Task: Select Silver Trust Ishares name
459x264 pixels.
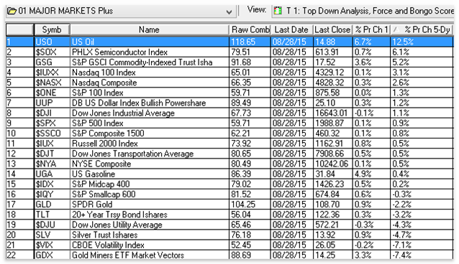Action: pyautogui.click(x=150, y=235)
